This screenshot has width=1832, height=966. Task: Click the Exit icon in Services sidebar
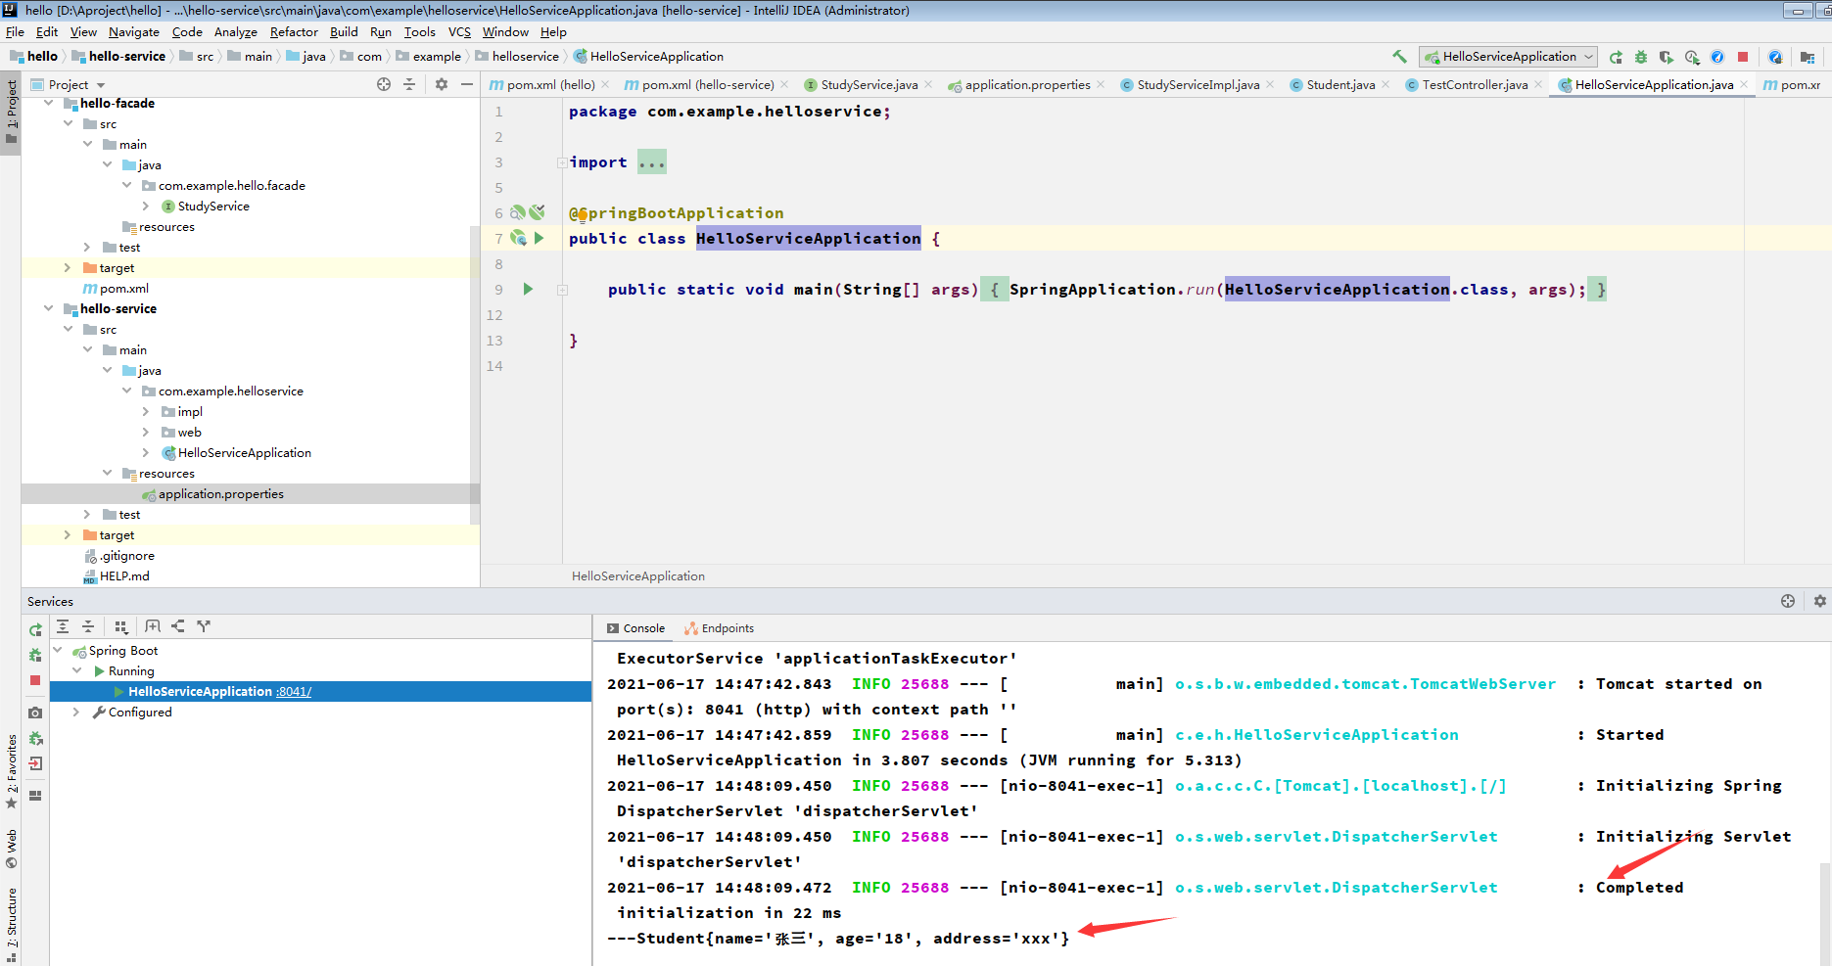tap(35, 763)
